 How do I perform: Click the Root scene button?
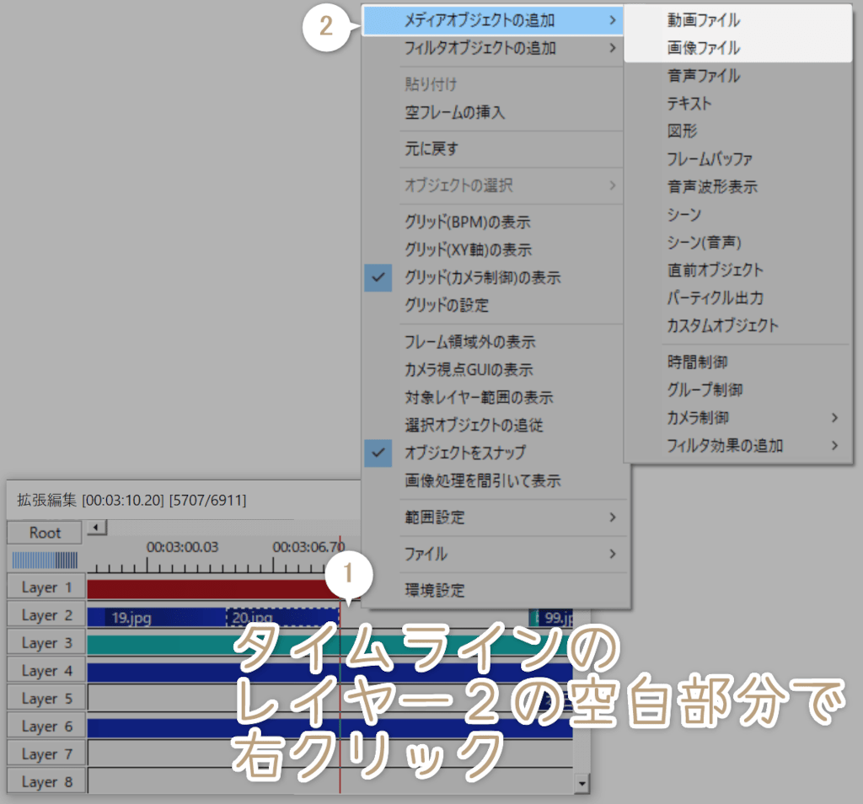coord(43,532)
